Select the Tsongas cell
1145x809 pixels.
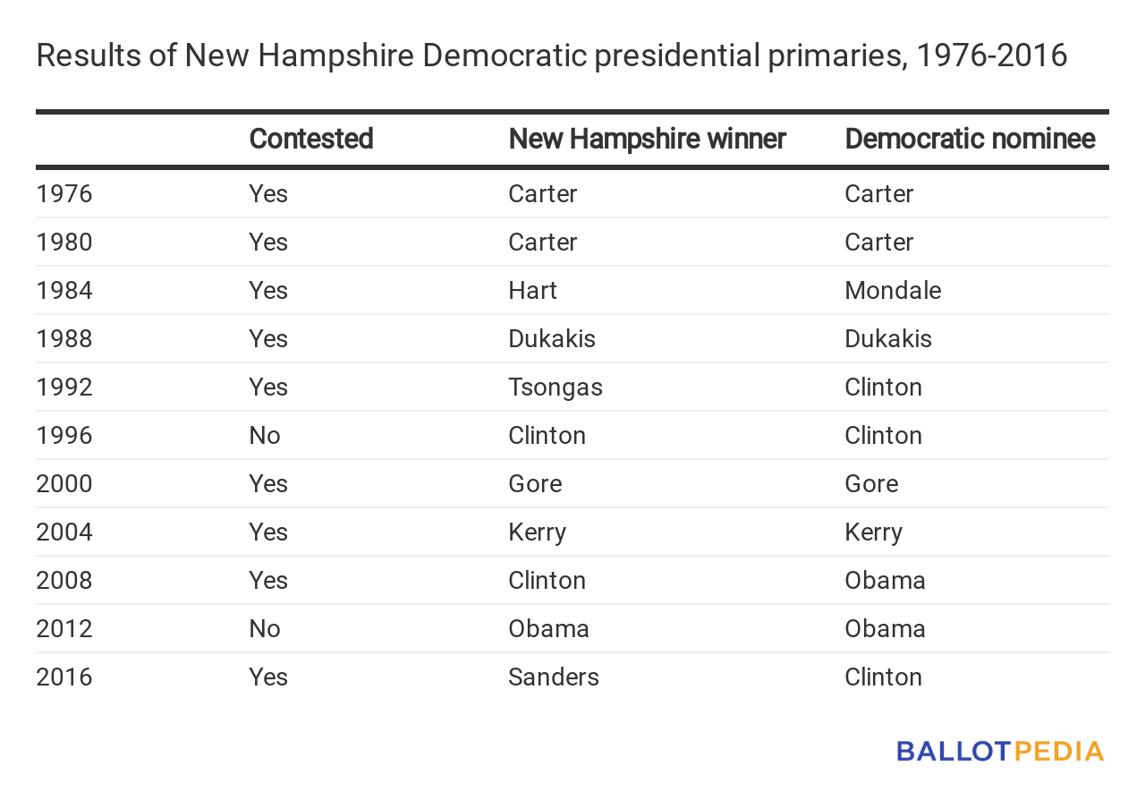click(x=555, y=387)
